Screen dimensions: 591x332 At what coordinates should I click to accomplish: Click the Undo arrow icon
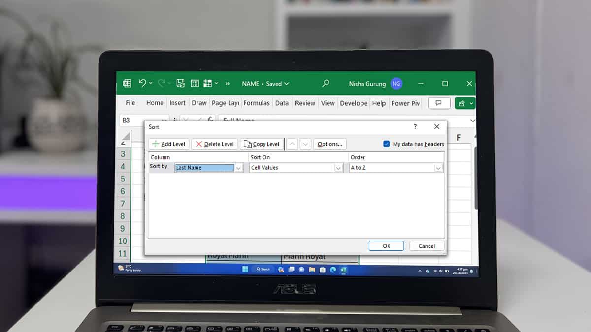tap(142, 83)
